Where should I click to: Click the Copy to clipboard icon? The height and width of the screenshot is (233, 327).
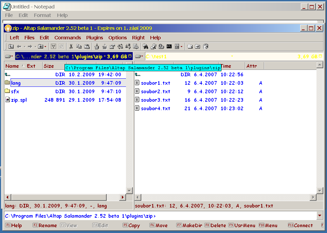click(x=79, y=46)
